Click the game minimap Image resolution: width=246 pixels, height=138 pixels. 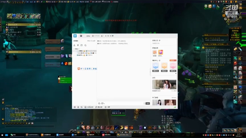click(232, 13)
